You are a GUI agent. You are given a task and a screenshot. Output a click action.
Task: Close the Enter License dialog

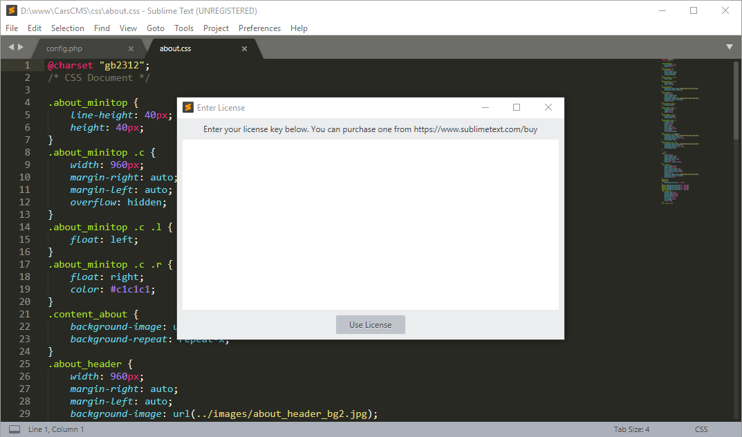coord(548,107)
